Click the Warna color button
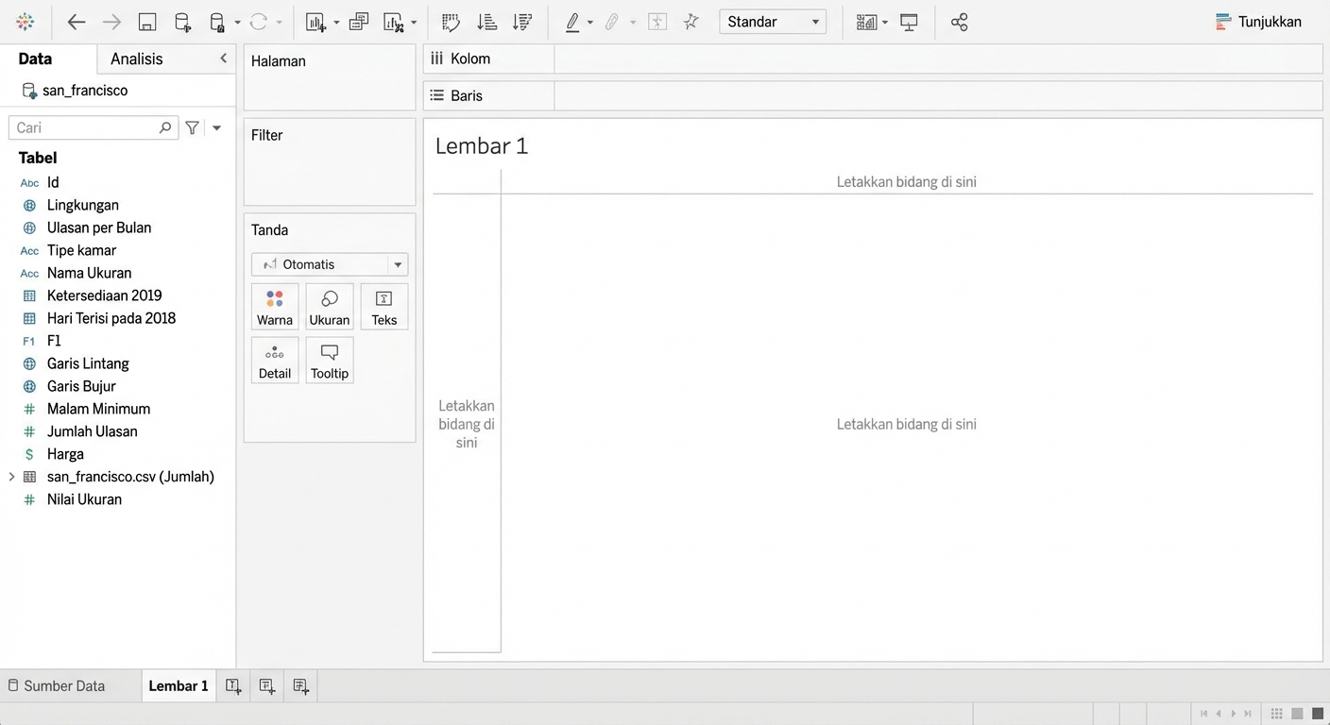Screen dimensions: 1330x725 coord(275,307)
